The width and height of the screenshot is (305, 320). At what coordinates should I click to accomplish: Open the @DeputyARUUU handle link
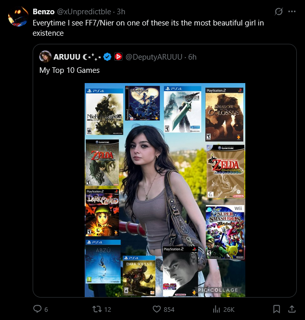[154, 57]
